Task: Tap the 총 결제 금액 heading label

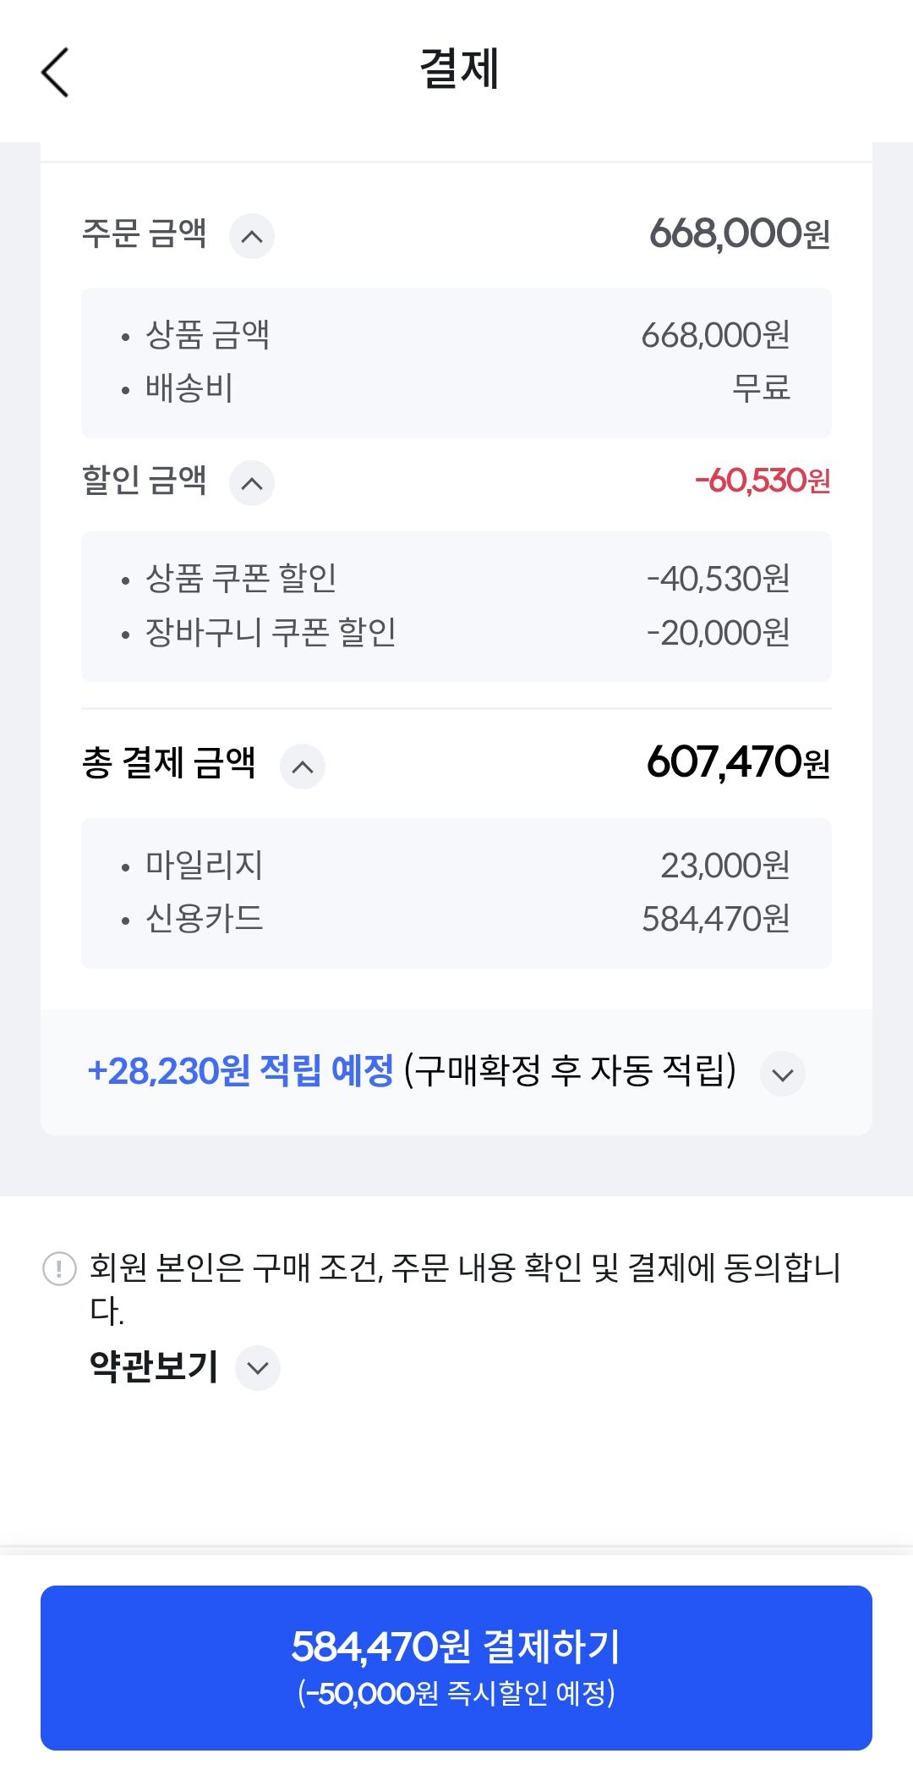Action: [169, 763]
